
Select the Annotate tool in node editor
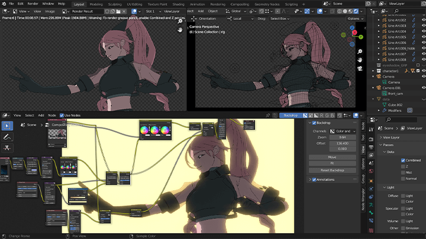pos(7,137)
